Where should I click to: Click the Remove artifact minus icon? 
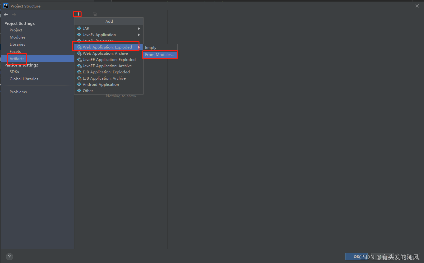[x=87, y=14]
